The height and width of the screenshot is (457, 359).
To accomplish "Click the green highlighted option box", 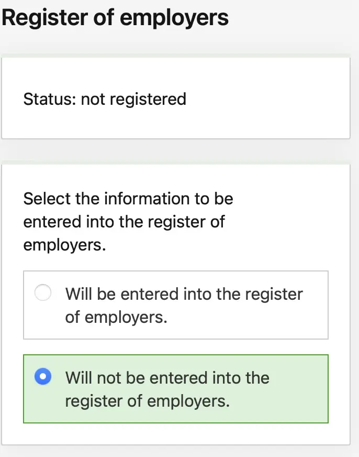I will point(176,389).
